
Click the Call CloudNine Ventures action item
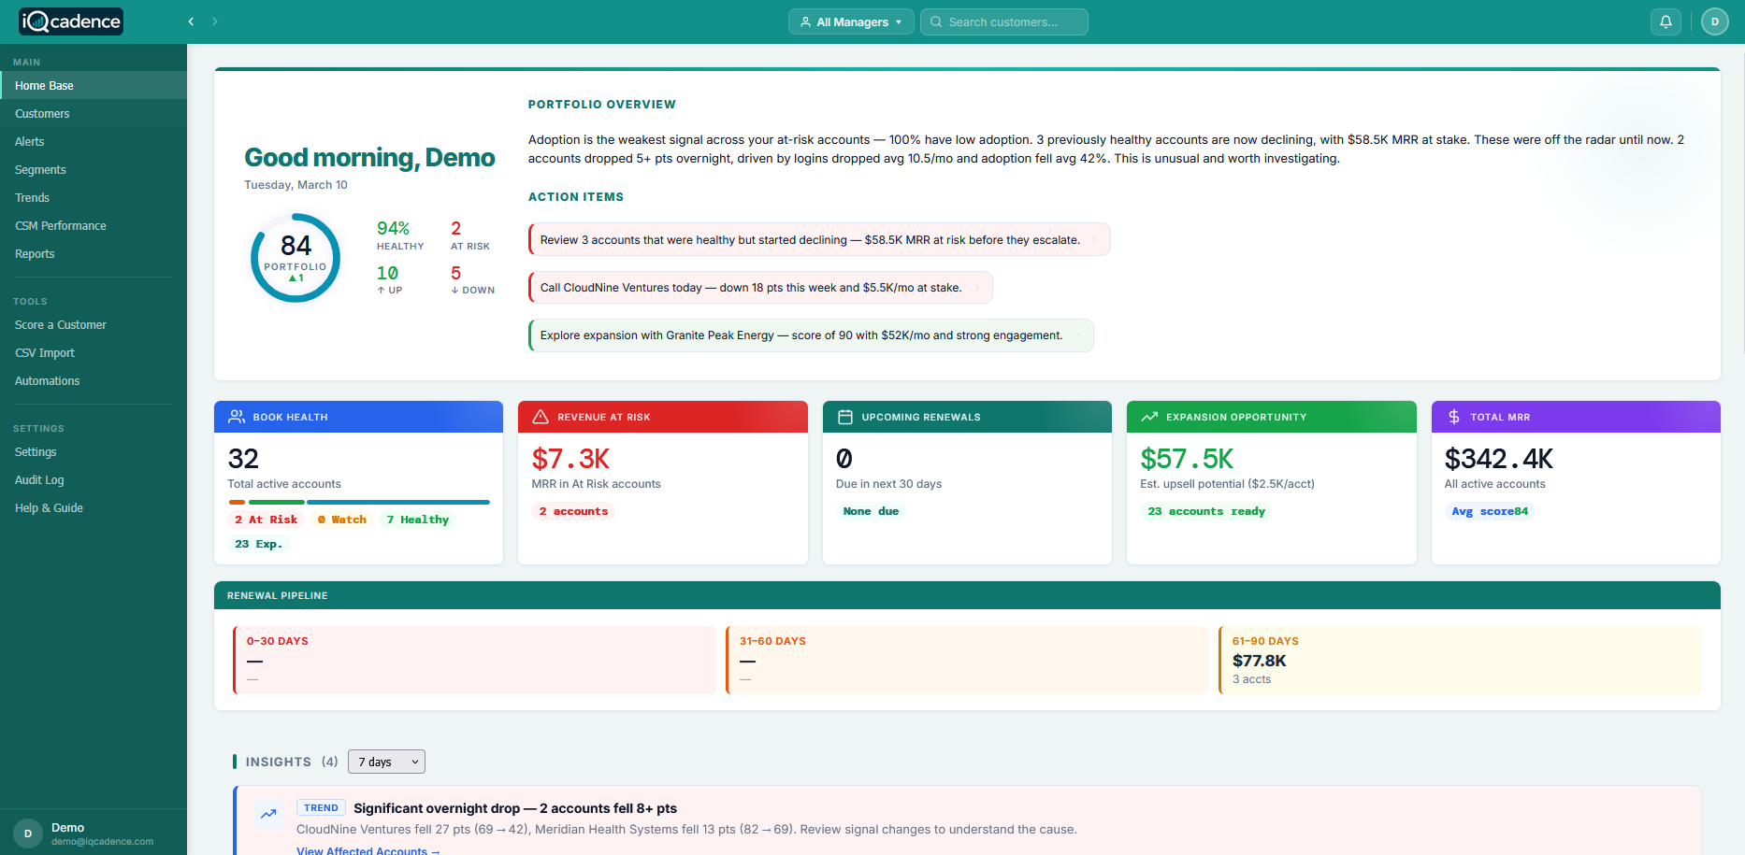(x=757, y=287)
